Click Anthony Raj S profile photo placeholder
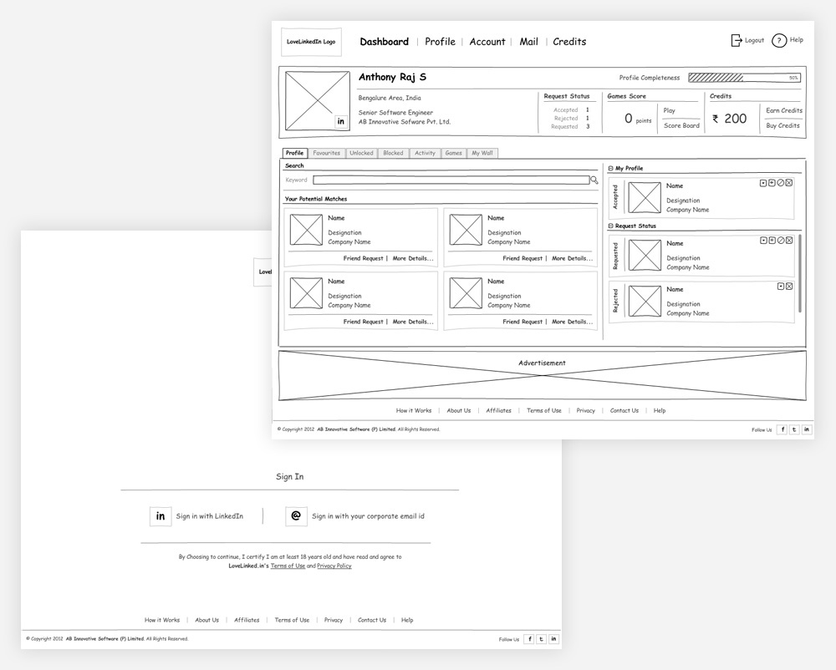The width and height of the screenshot is (836, 670). 317,101
